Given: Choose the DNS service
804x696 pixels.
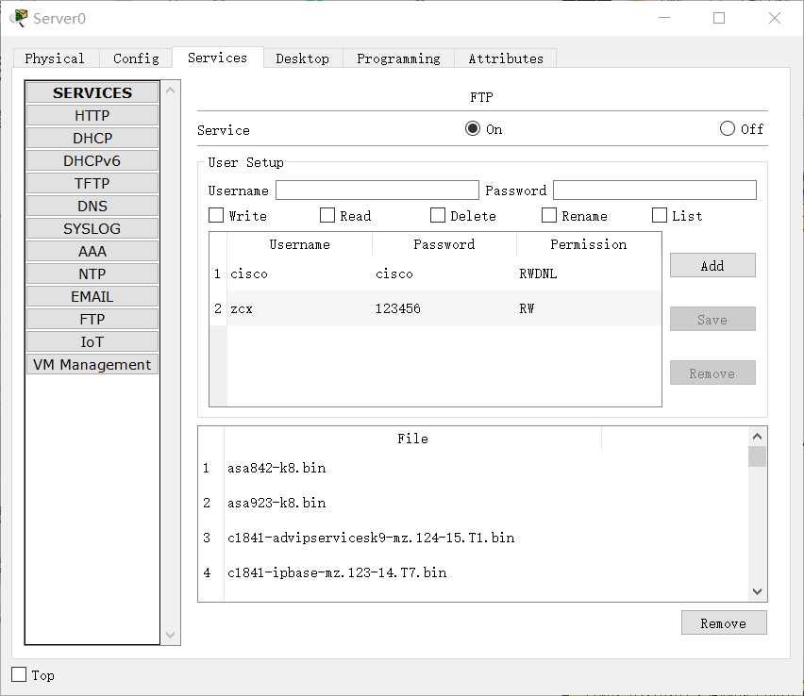Looking at the screenshot, I should (92, 206).
